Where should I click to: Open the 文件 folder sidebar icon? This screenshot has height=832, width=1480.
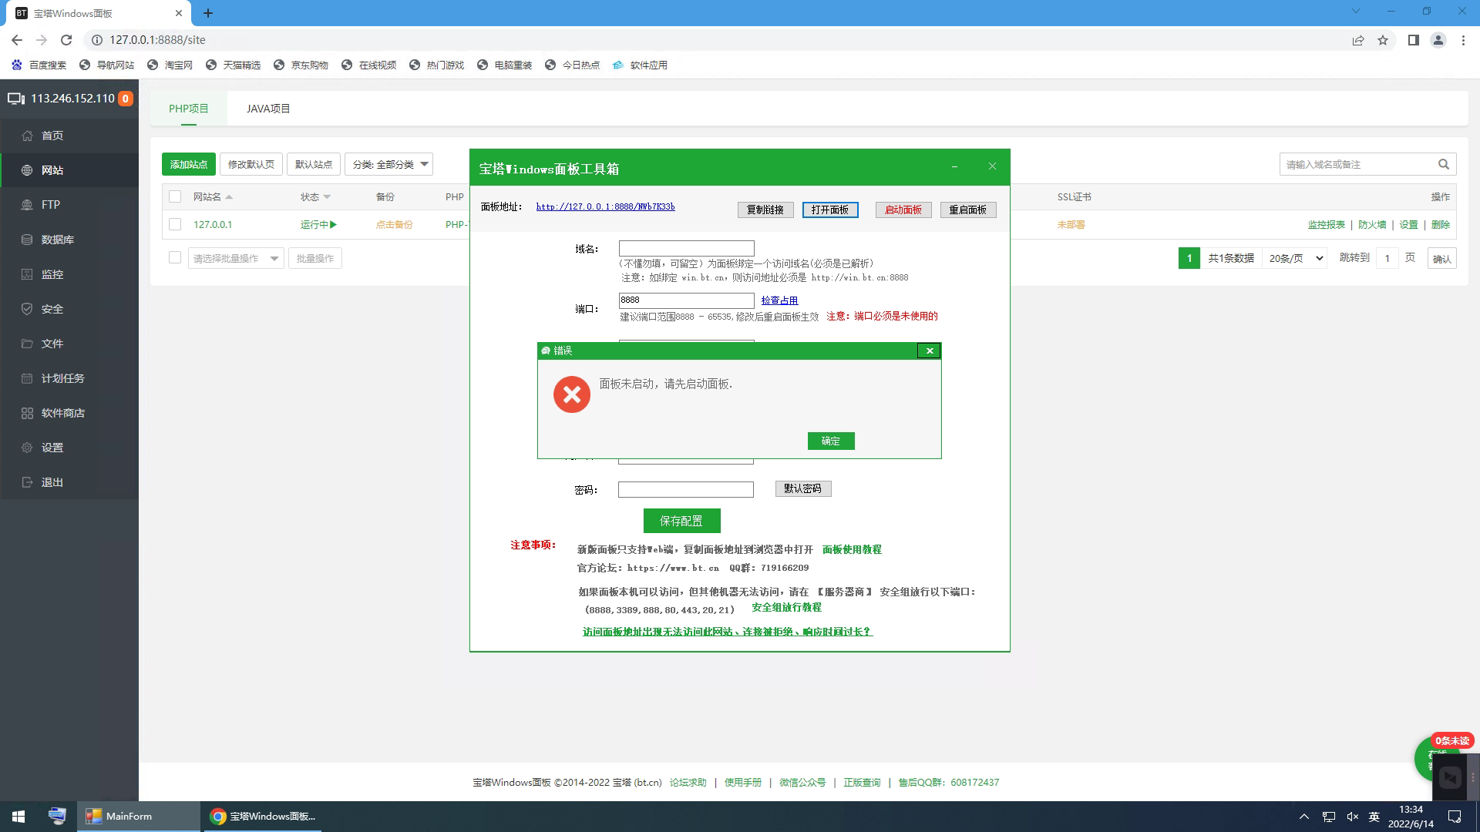coord(27,344)
